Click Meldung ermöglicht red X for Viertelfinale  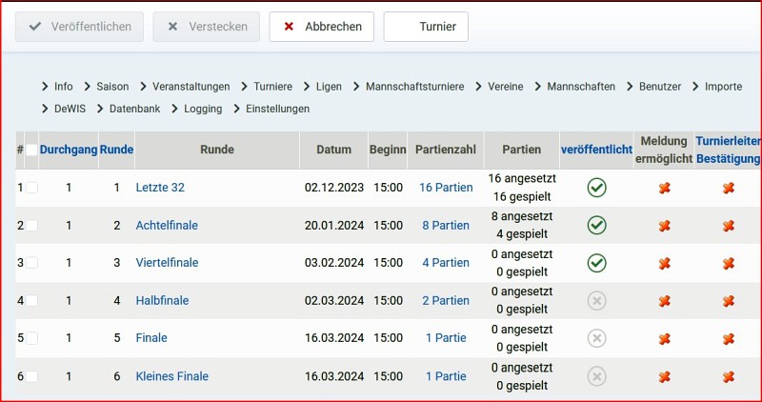click(x=665, y=263)
